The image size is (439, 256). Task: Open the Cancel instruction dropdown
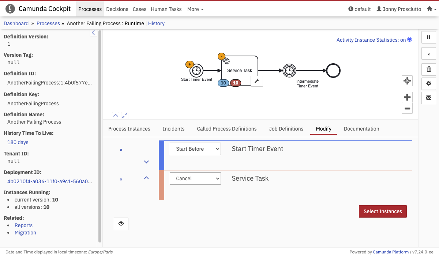(195, 178)
